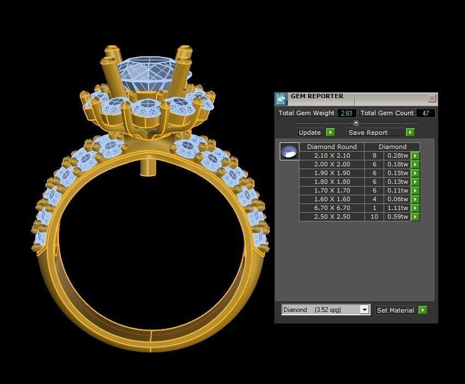
Task: Click the count 8 in the 2.10 row
Action: pyautogui.click(x=374, y=155)
